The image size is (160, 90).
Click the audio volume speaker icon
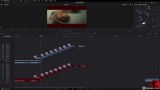149,33
